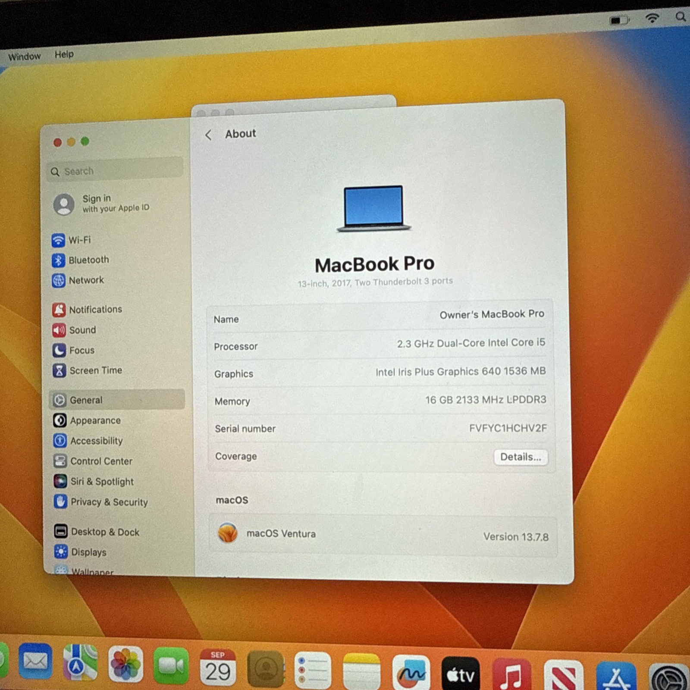Open Privacy & Security settings
Viewport: 690px width, 690px height.
(x=101, y=502)
